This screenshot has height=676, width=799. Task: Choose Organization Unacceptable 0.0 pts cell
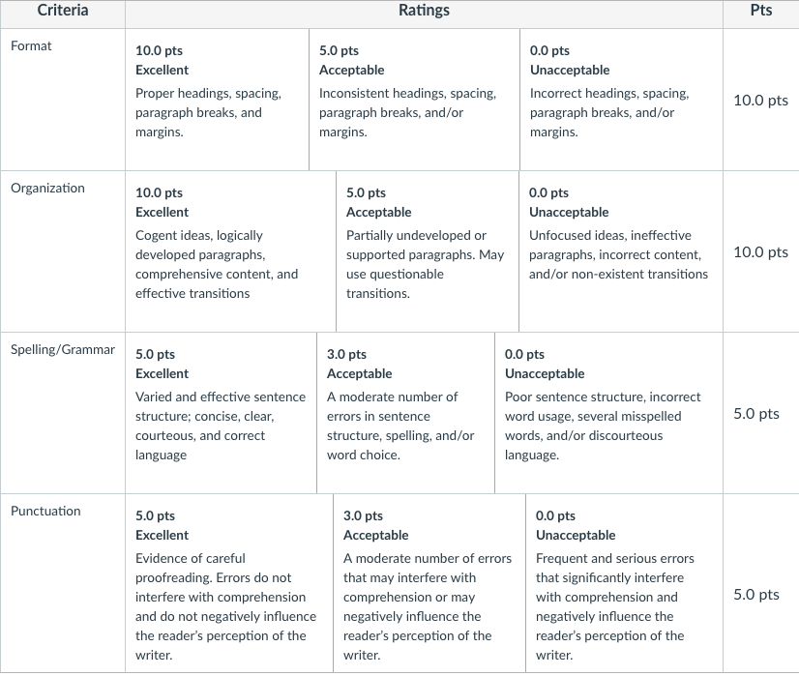point(621,251)
